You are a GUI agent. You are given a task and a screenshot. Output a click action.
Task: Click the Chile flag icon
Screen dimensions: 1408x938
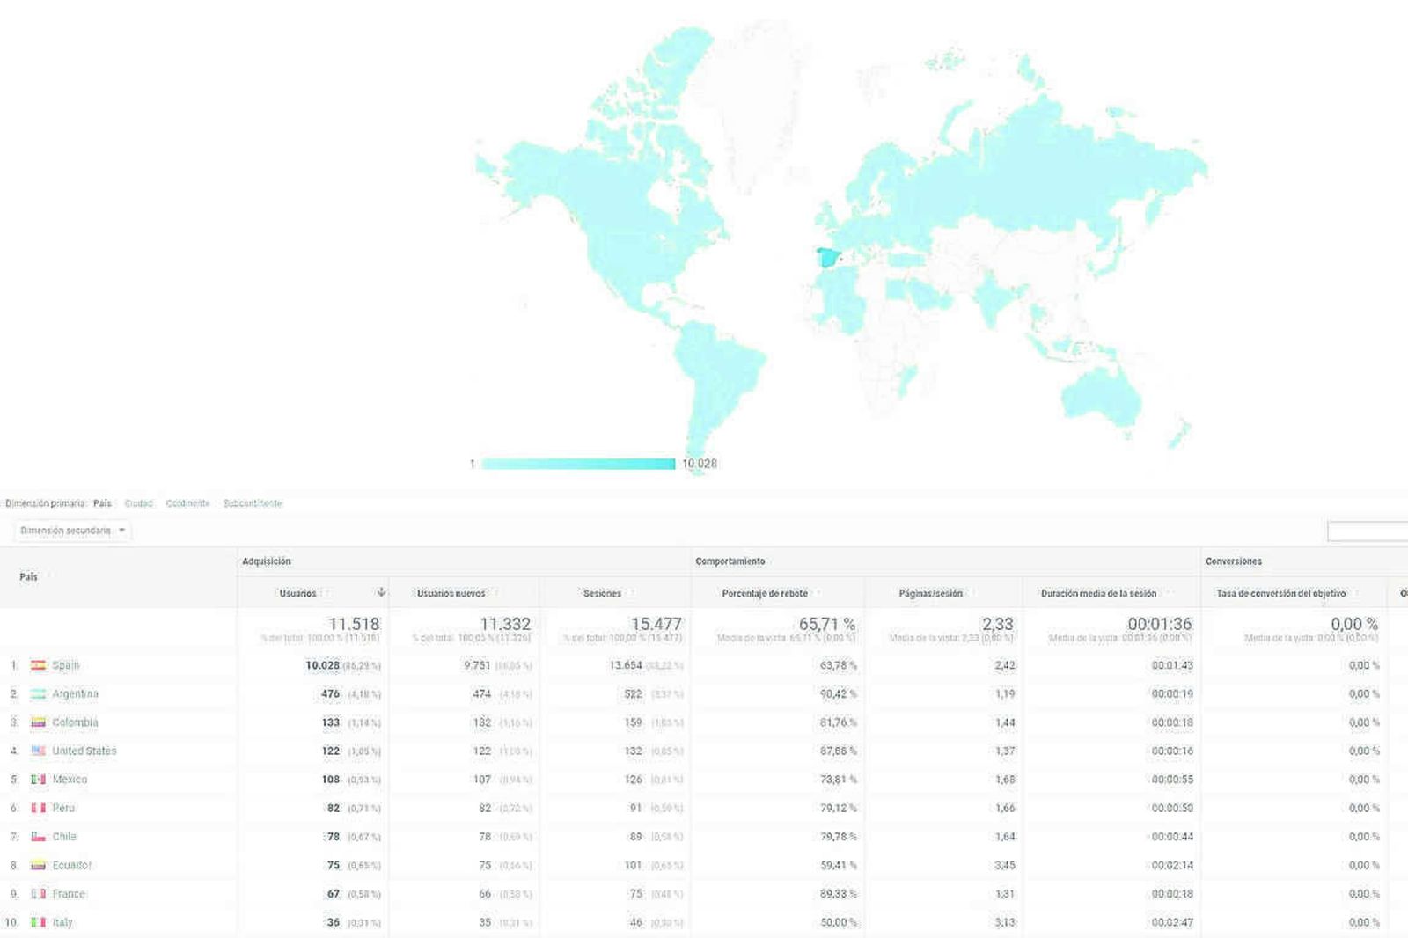37,836
